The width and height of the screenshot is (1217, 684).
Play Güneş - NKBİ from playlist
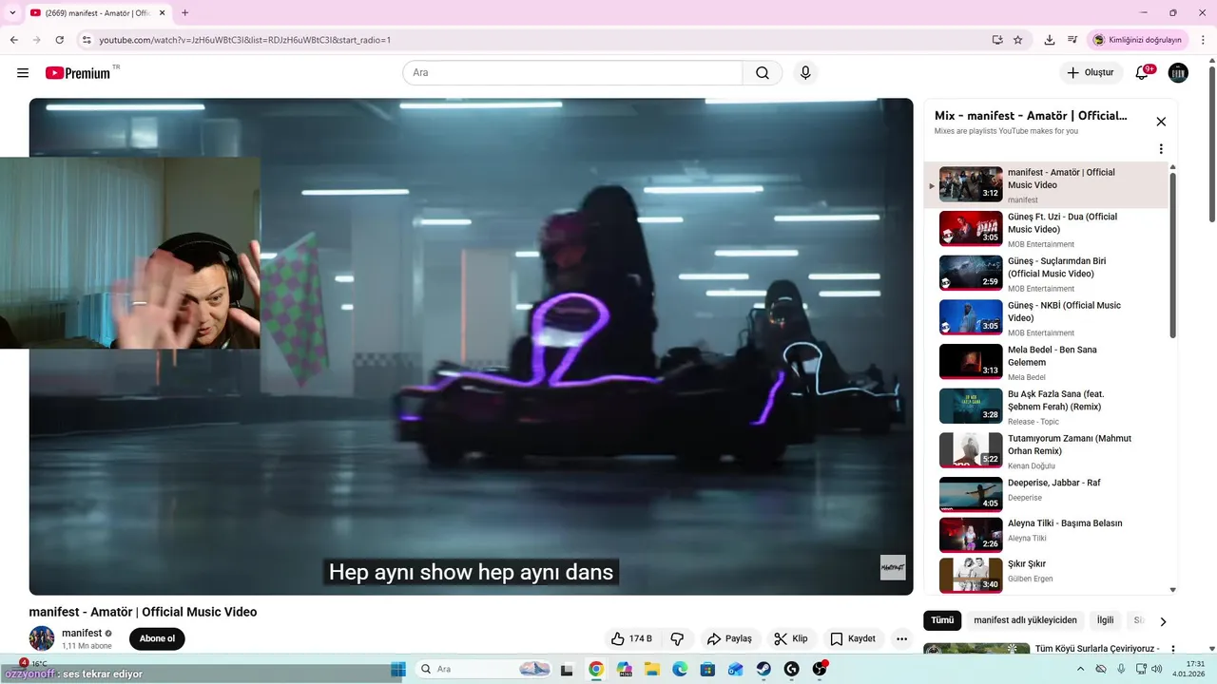pyautogui.click(x=1046, y=318)
